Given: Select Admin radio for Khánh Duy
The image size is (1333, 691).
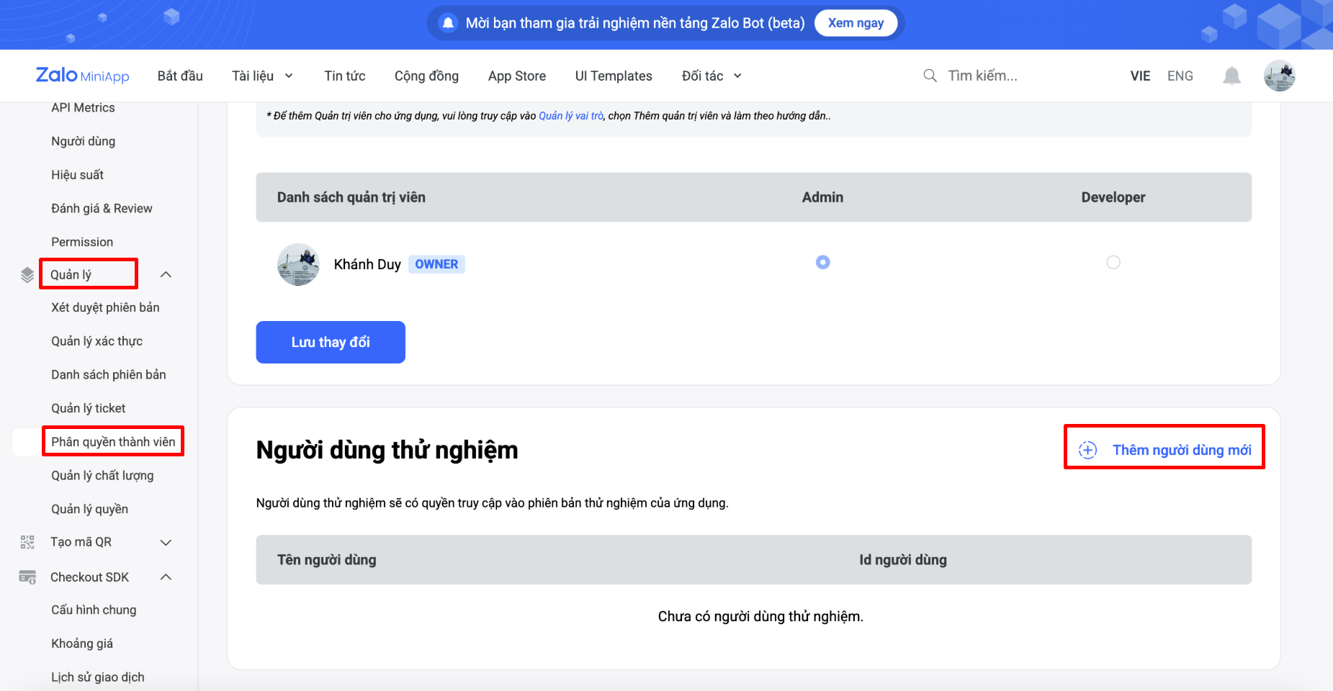Looking at the screenshot, I should point(822,263).
